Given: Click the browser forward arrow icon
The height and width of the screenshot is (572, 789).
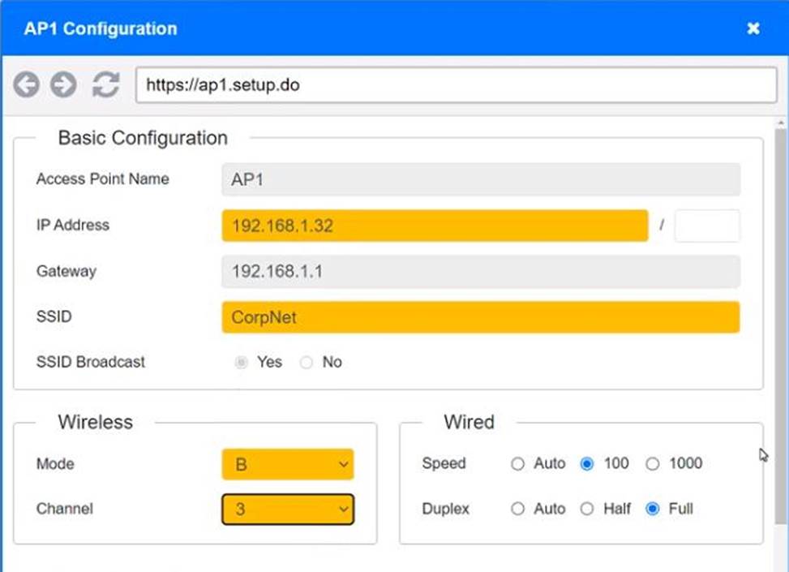Looking at the screenshot, I should 63,84.
